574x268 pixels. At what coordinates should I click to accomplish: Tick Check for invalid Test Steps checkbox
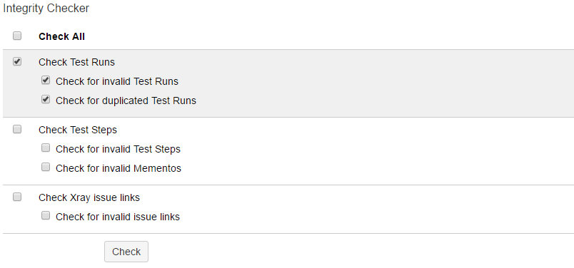point(46,148)
